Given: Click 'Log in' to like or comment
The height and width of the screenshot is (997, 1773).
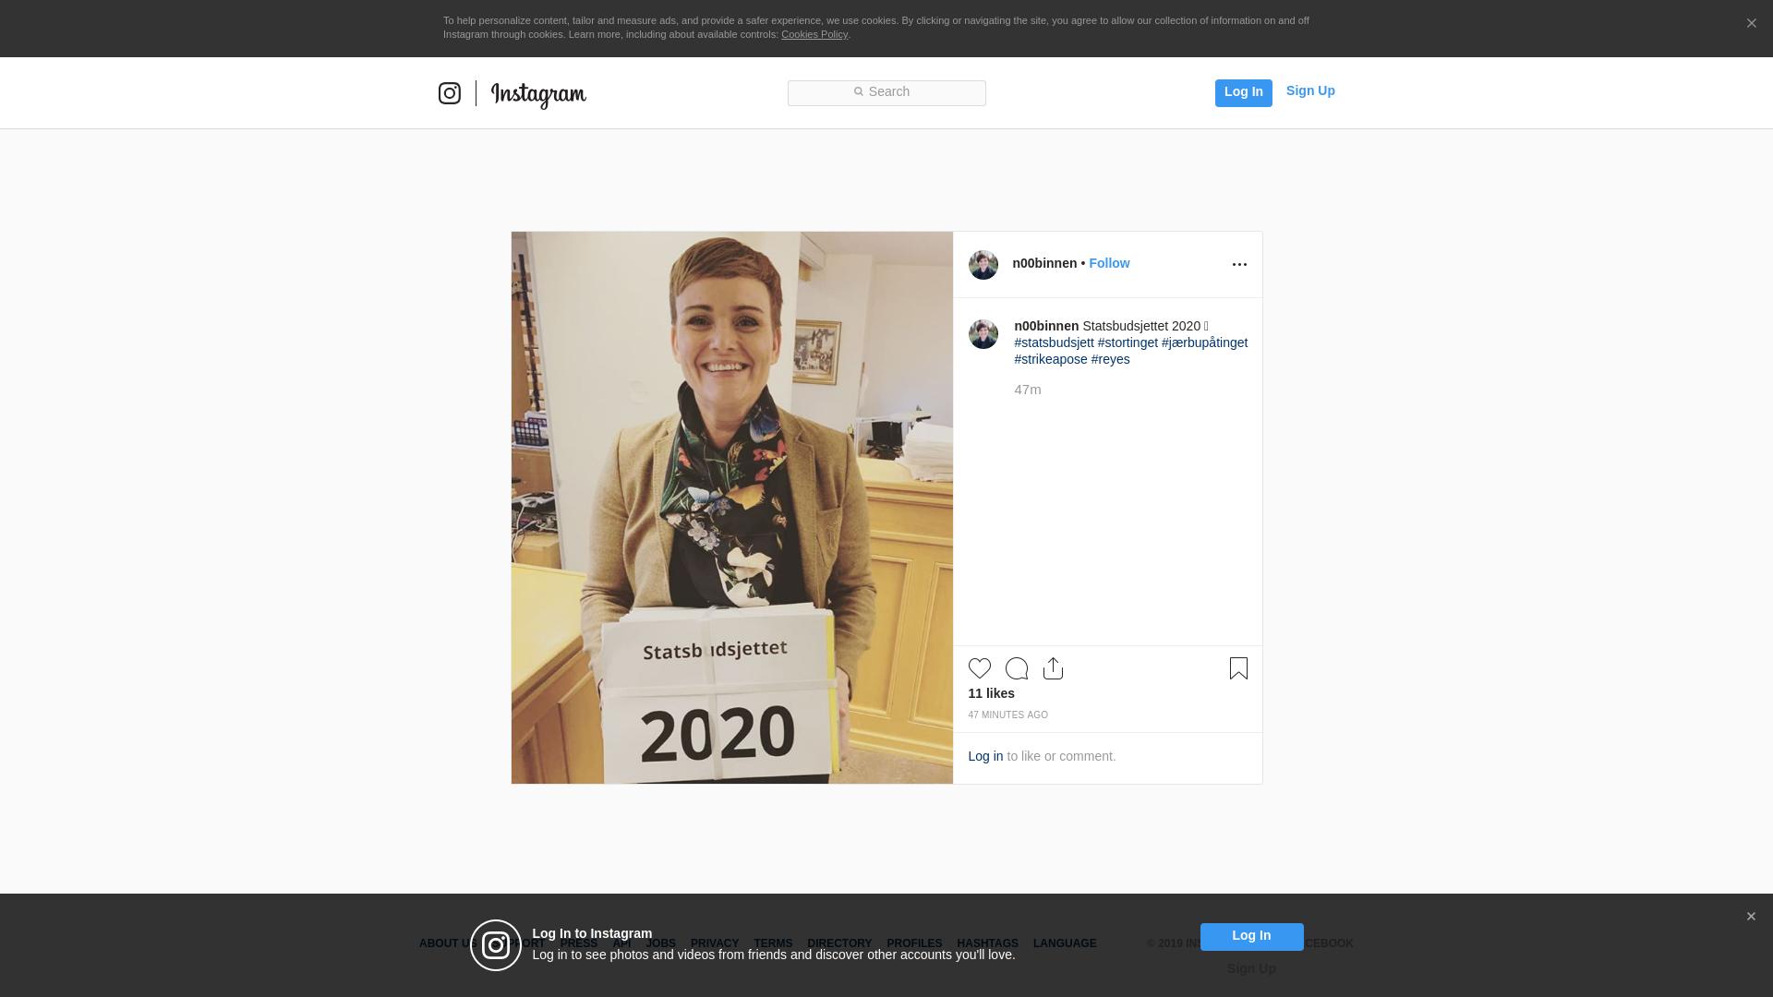Looking at the screenshot, I should pos(985,756).
